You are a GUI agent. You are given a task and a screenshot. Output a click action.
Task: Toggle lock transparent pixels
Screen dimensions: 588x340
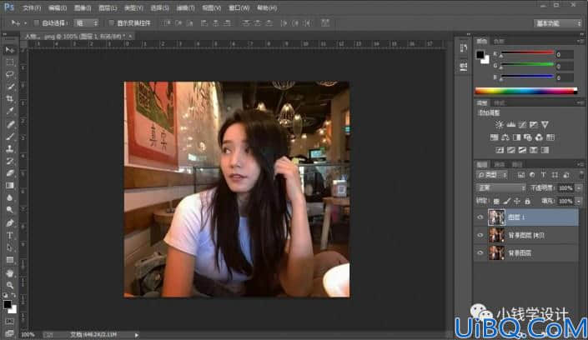[x=496, y=202]
